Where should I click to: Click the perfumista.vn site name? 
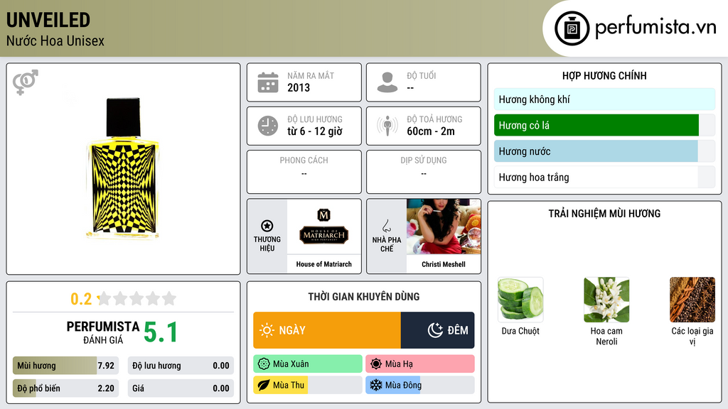tap(655, 28)
